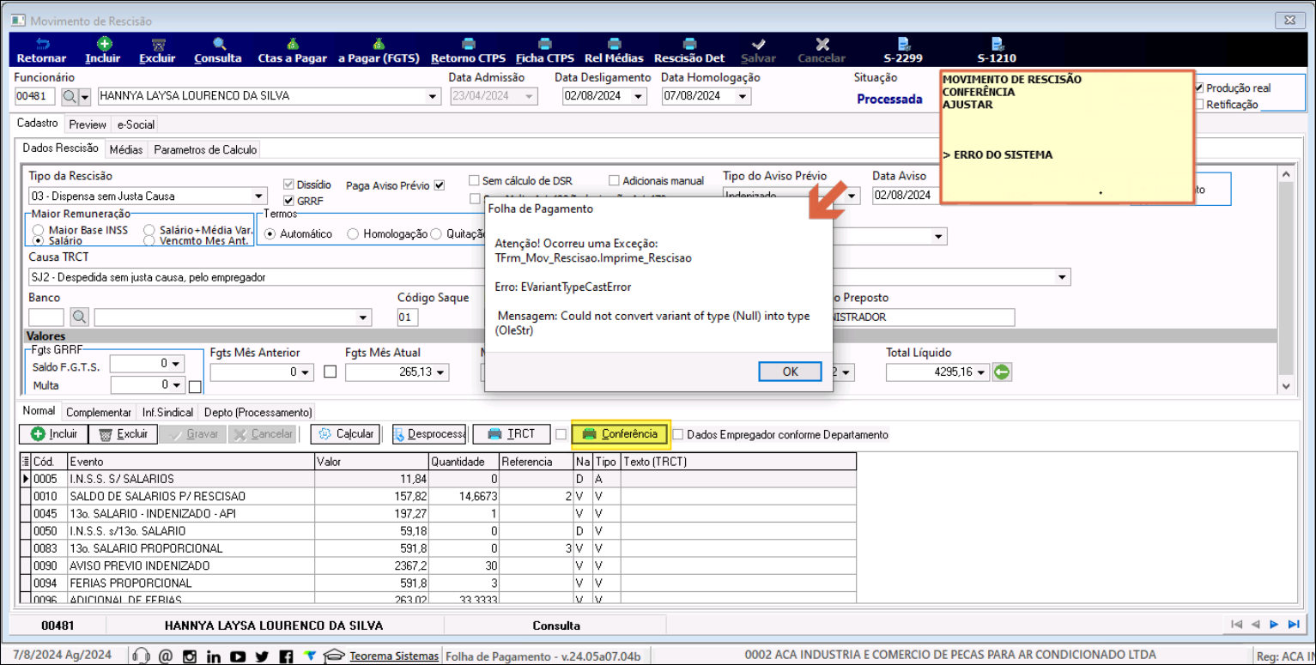Screen dimensions: 1316x665
Task: Open the Médias tab
Action: click(126, 149)
